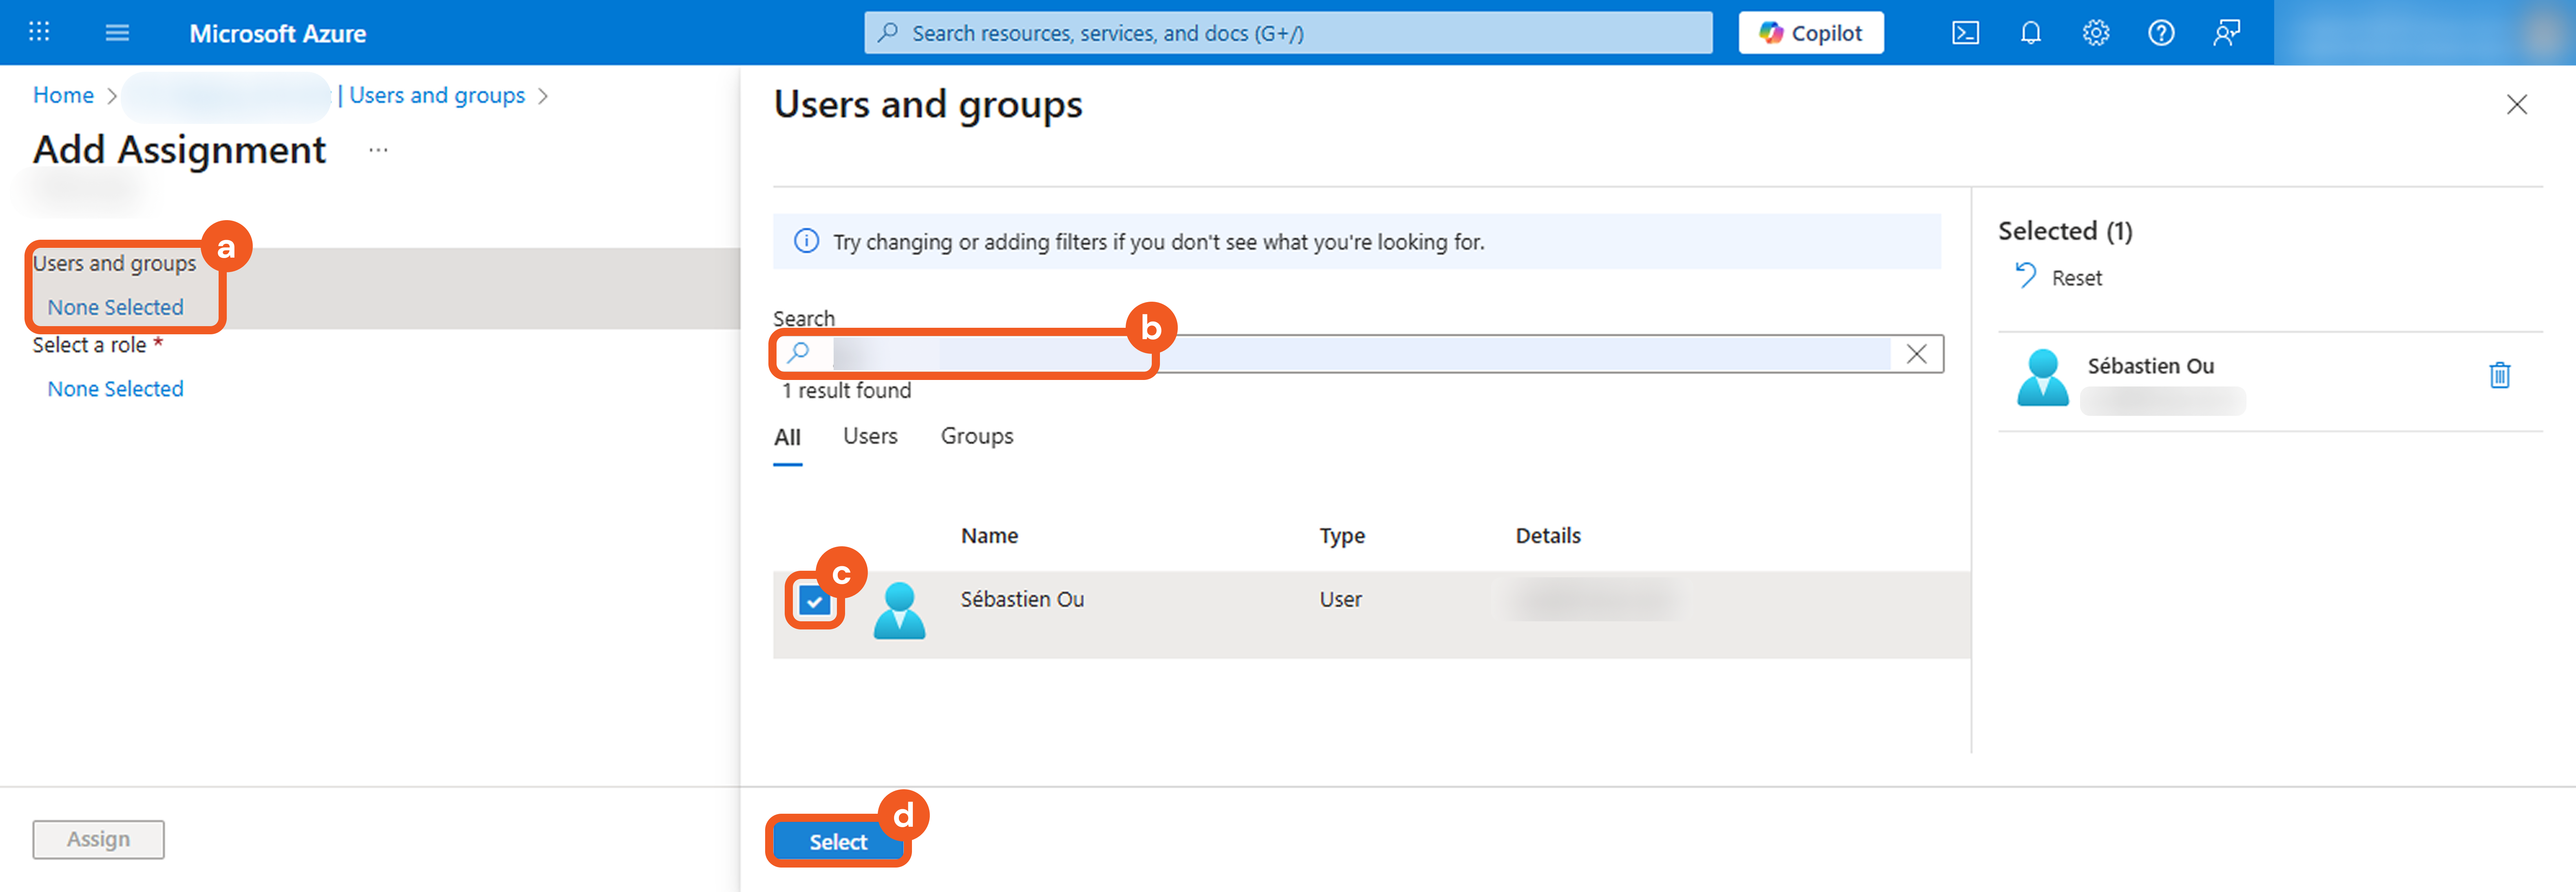Focus the global search resources box
The width and height of the screenshot is (2576, 892).
point(1287,33)
